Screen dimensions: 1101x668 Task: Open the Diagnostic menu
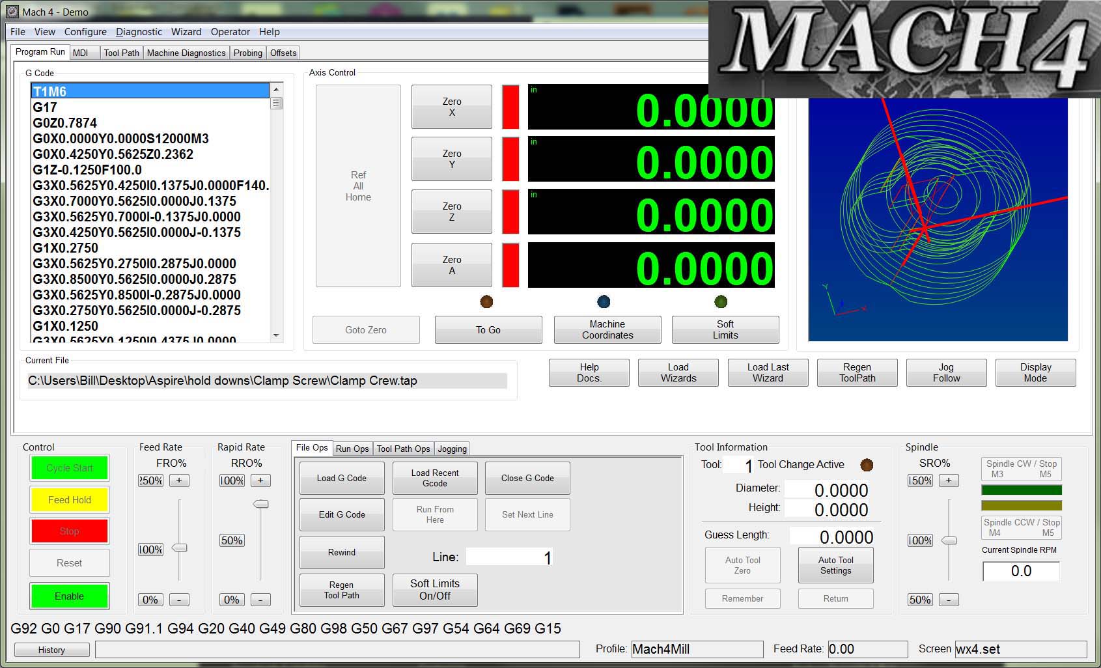click(139, 31)
